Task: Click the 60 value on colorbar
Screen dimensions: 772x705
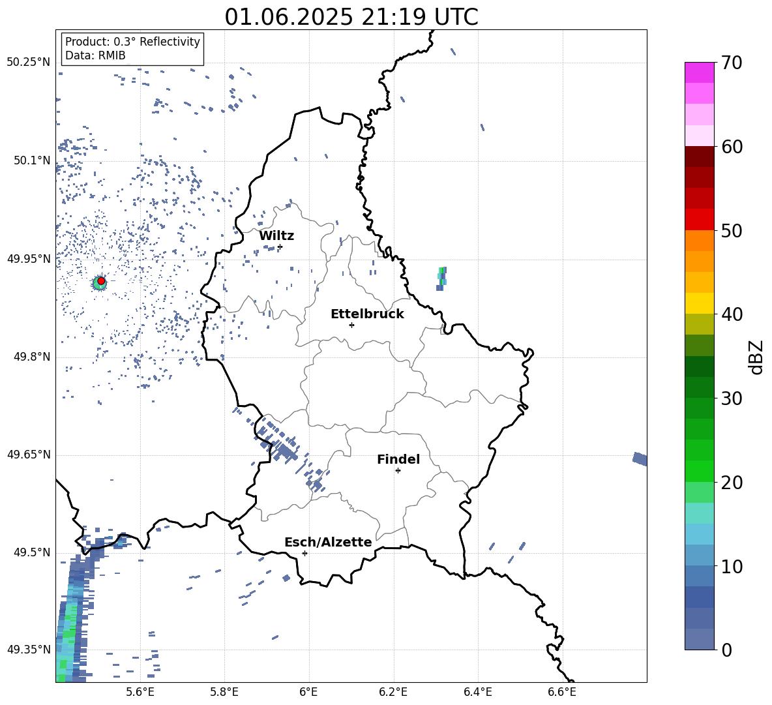Action: pos(732,147)
